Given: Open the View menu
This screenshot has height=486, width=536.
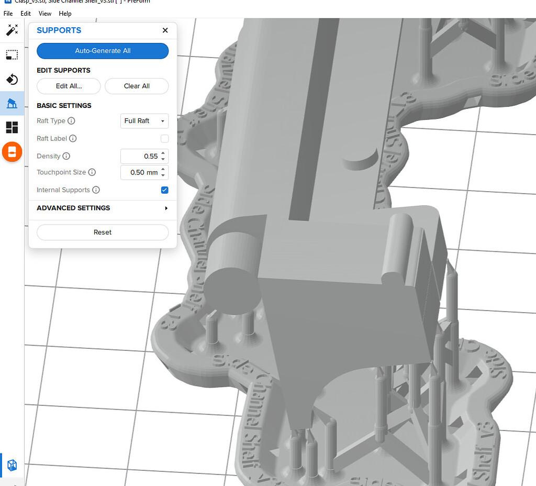Looking at the screenshot, I should (x=45, y=14).
